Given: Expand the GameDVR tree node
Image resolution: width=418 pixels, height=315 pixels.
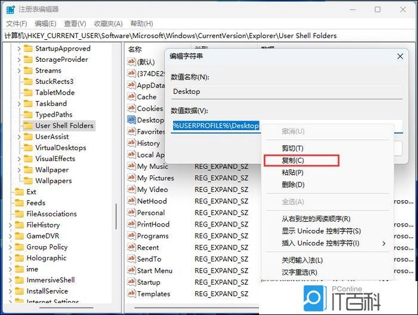Looking at the screenshot, I should [x=10, y=237].
